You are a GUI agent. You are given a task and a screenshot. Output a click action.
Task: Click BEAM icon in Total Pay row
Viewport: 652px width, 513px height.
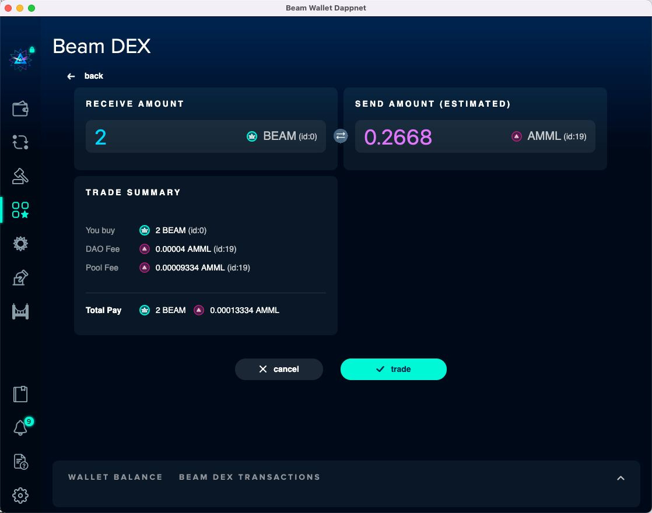click(x=144, y=310)
